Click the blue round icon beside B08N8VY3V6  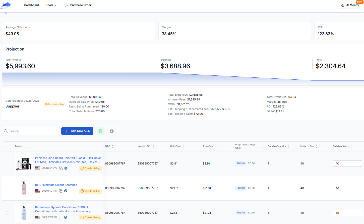[x=66, y=168]
